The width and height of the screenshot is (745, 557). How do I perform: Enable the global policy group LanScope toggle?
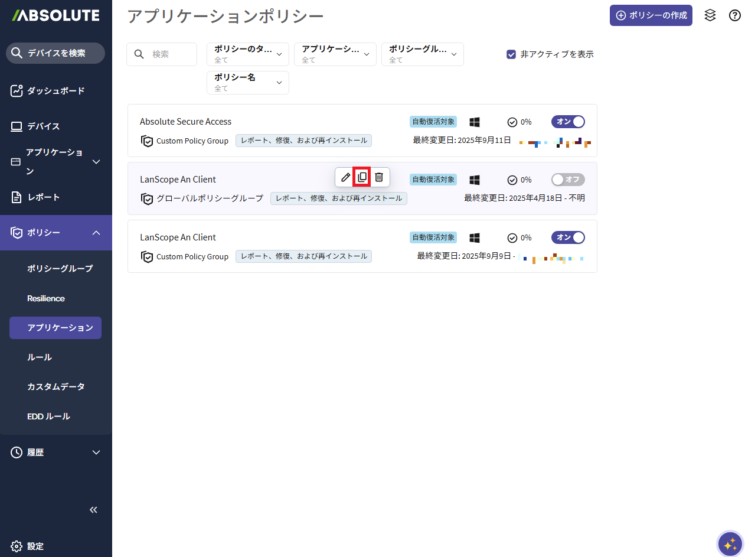click(568, 180)
